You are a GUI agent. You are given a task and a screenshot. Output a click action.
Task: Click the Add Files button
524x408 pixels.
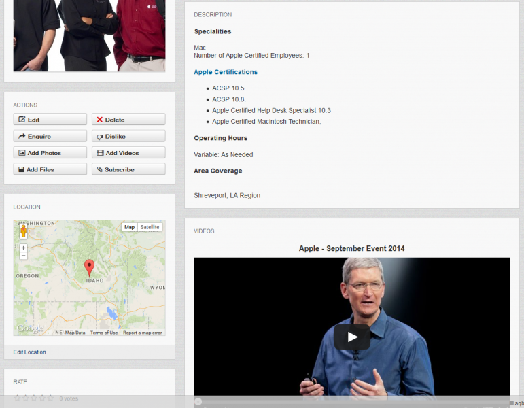pyautogui.click(x=50, y=169)
